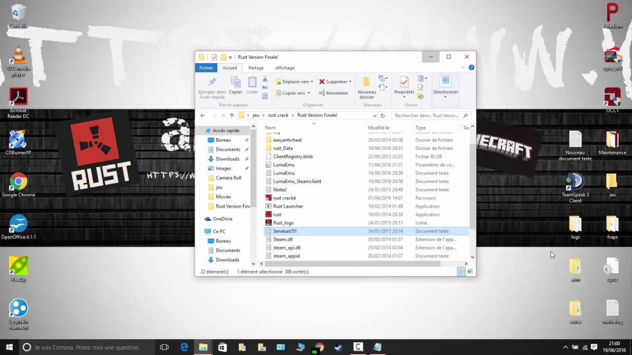
Task: Open the Fichier menu tab
Action: (206, 68)
